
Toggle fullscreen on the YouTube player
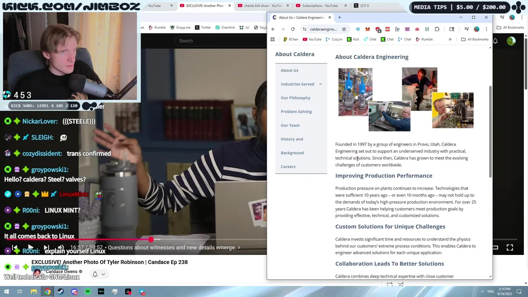pos(510,247)
